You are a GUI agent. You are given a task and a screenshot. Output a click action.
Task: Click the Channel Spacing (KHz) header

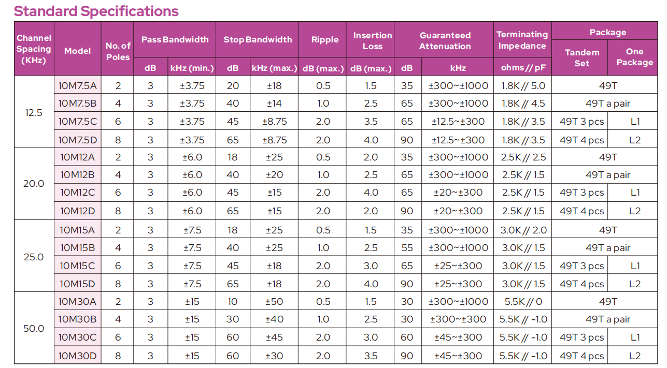(x=34, y=49)
